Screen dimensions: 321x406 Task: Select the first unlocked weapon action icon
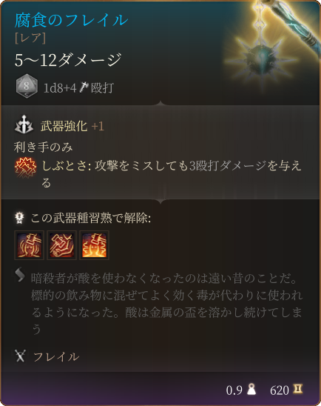pyautogui.click(x=29, y=245)
